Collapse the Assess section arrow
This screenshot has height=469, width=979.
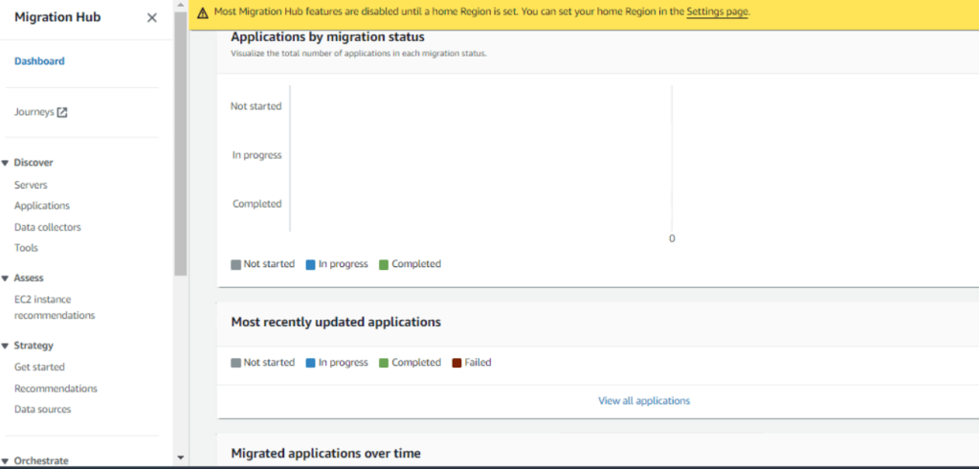pos(6,279)
